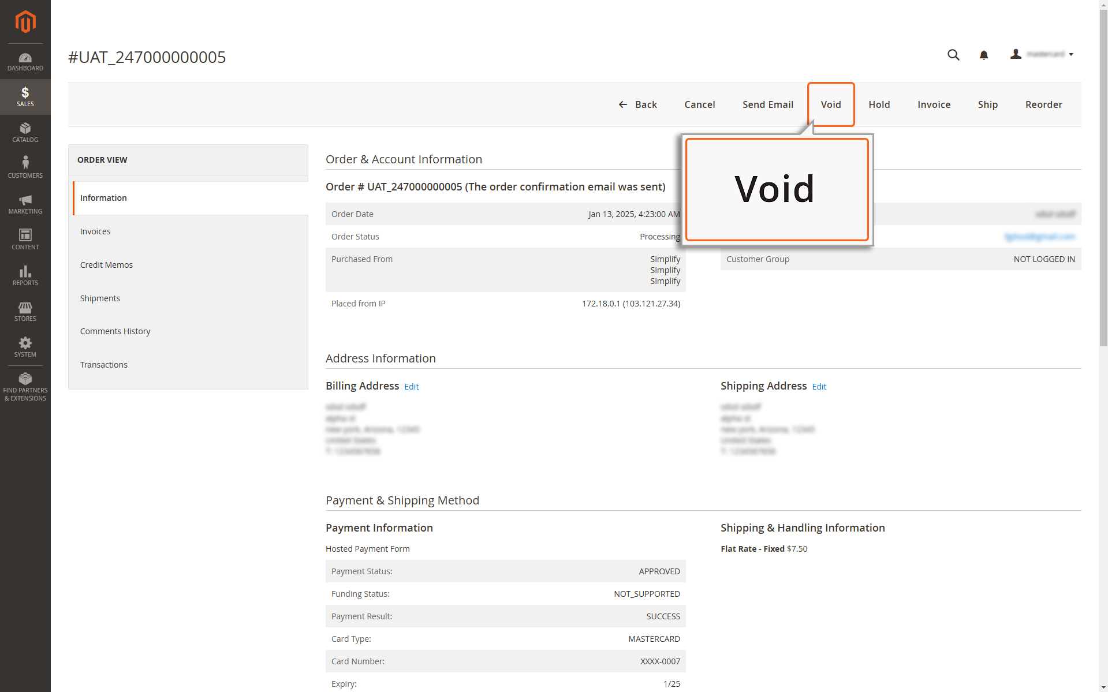Click the NOT_SUPPORTED funding status value
Screen dimensions: 1108x692
(x=647, y=594)
